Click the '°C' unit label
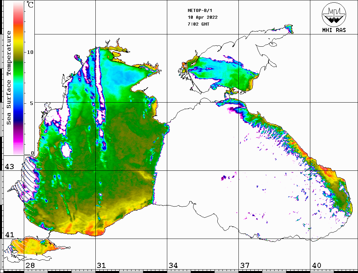The image size is (358, 273). point(30,4)
